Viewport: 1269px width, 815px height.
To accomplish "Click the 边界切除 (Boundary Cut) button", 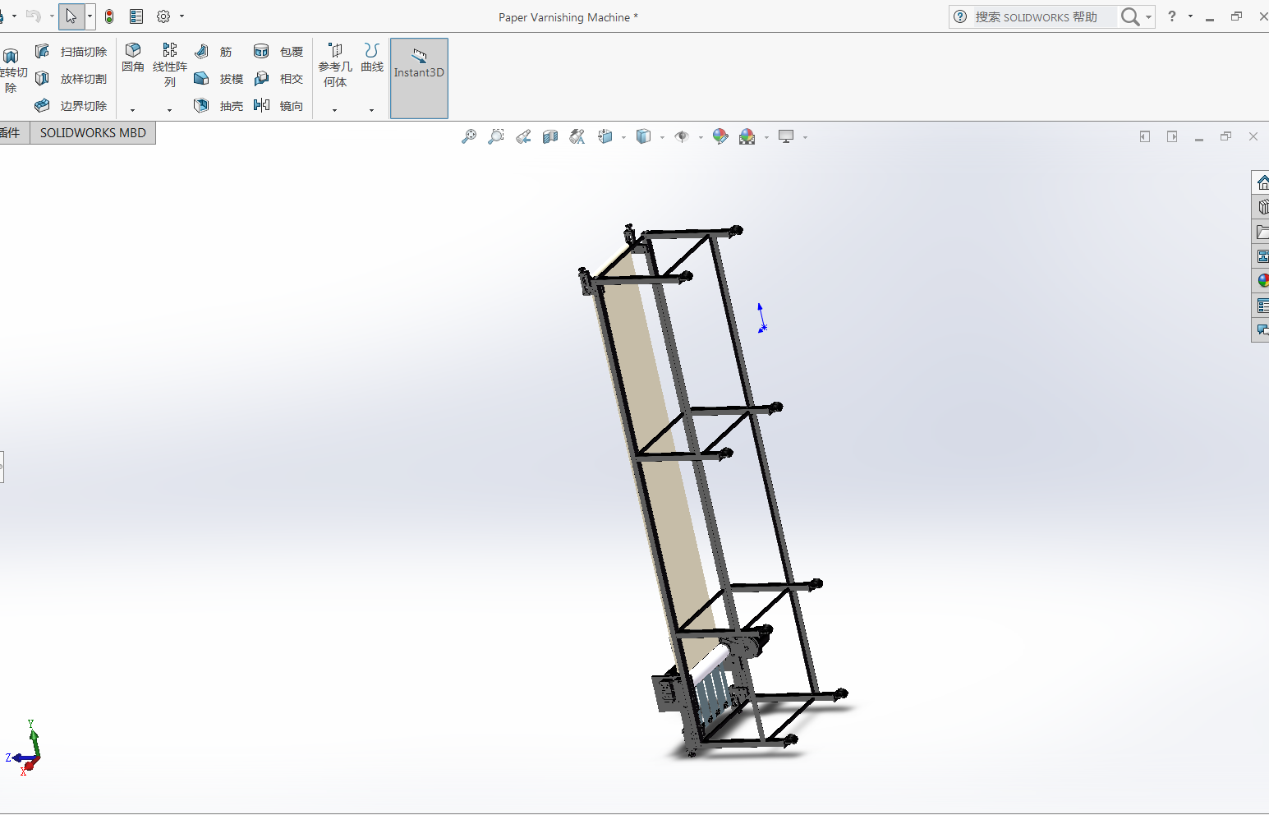I will pos(71,106).
